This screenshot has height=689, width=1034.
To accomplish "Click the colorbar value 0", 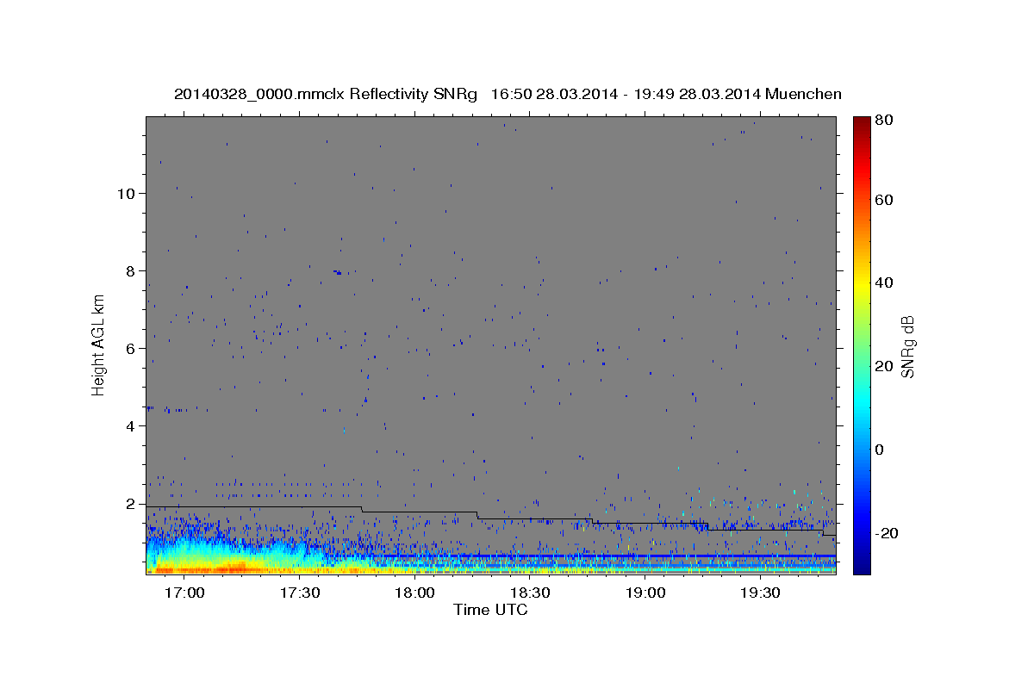I will pos(881,450).
